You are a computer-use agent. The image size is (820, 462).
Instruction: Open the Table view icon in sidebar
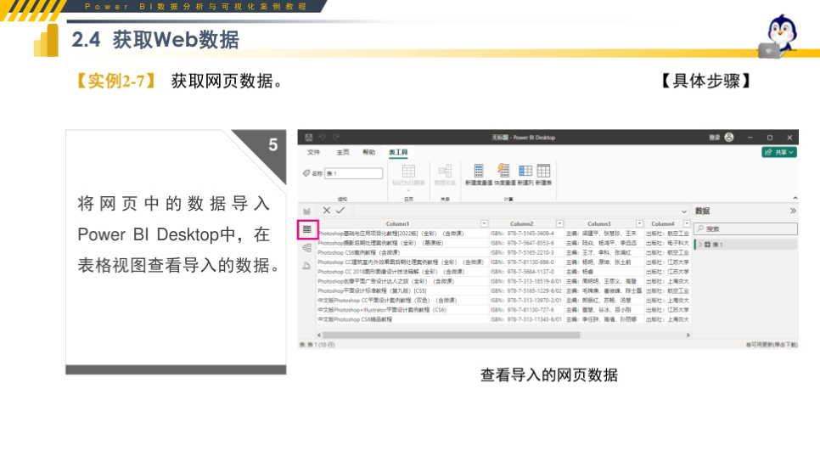tap(307, 229)
